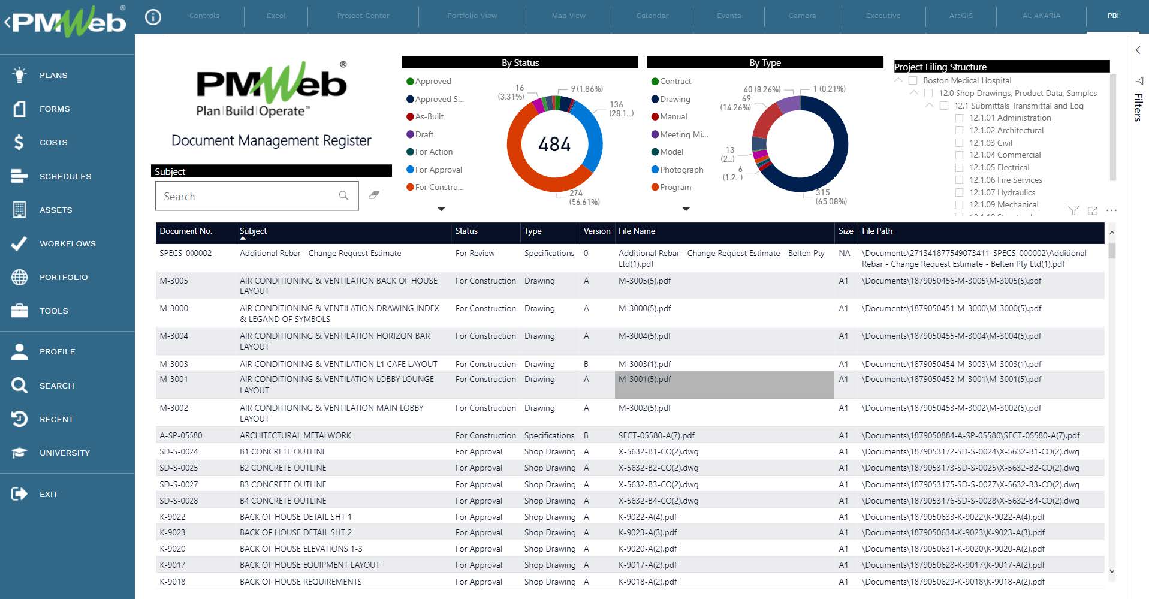Open the info circle icon in header
This screenshot has height=599, width=1149.
click(x=153, y=17)
